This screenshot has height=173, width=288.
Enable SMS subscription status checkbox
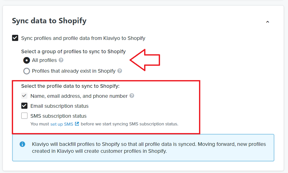tap(24, 116)
